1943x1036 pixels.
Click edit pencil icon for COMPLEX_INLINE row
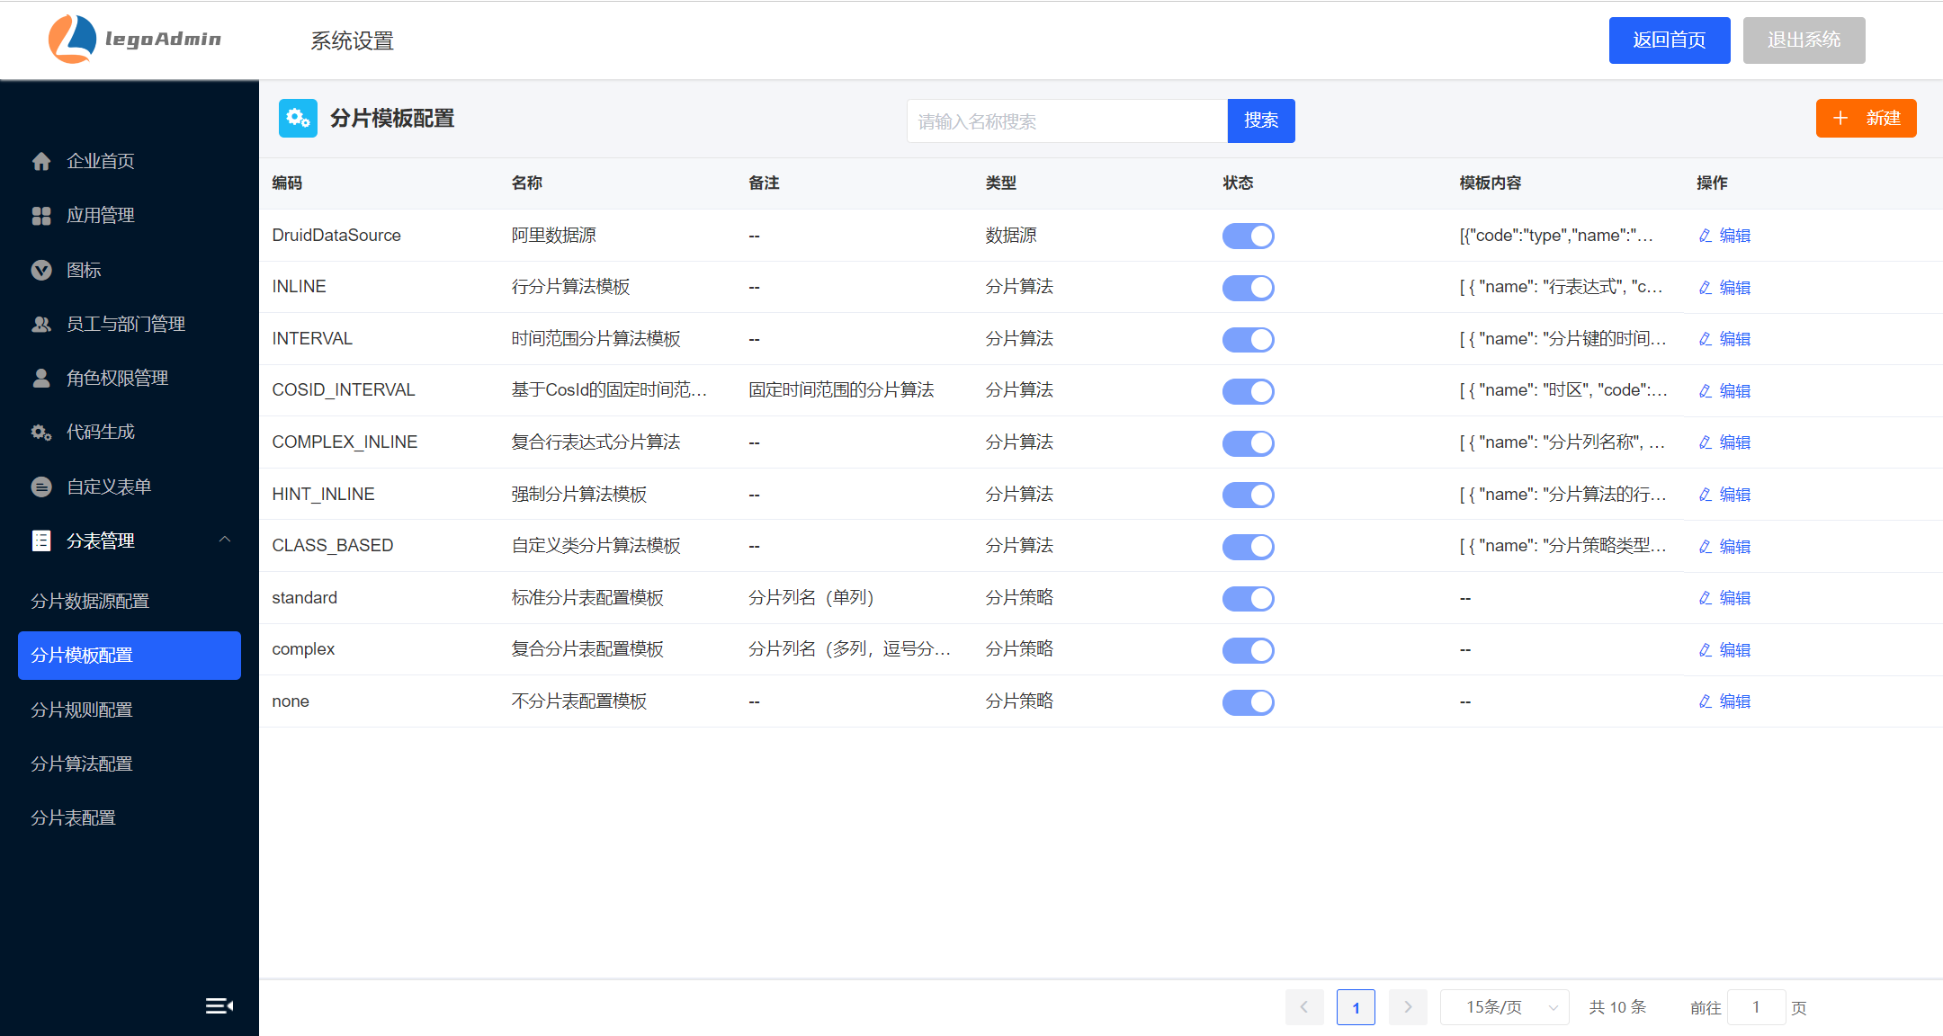[x=1706, y=442]
